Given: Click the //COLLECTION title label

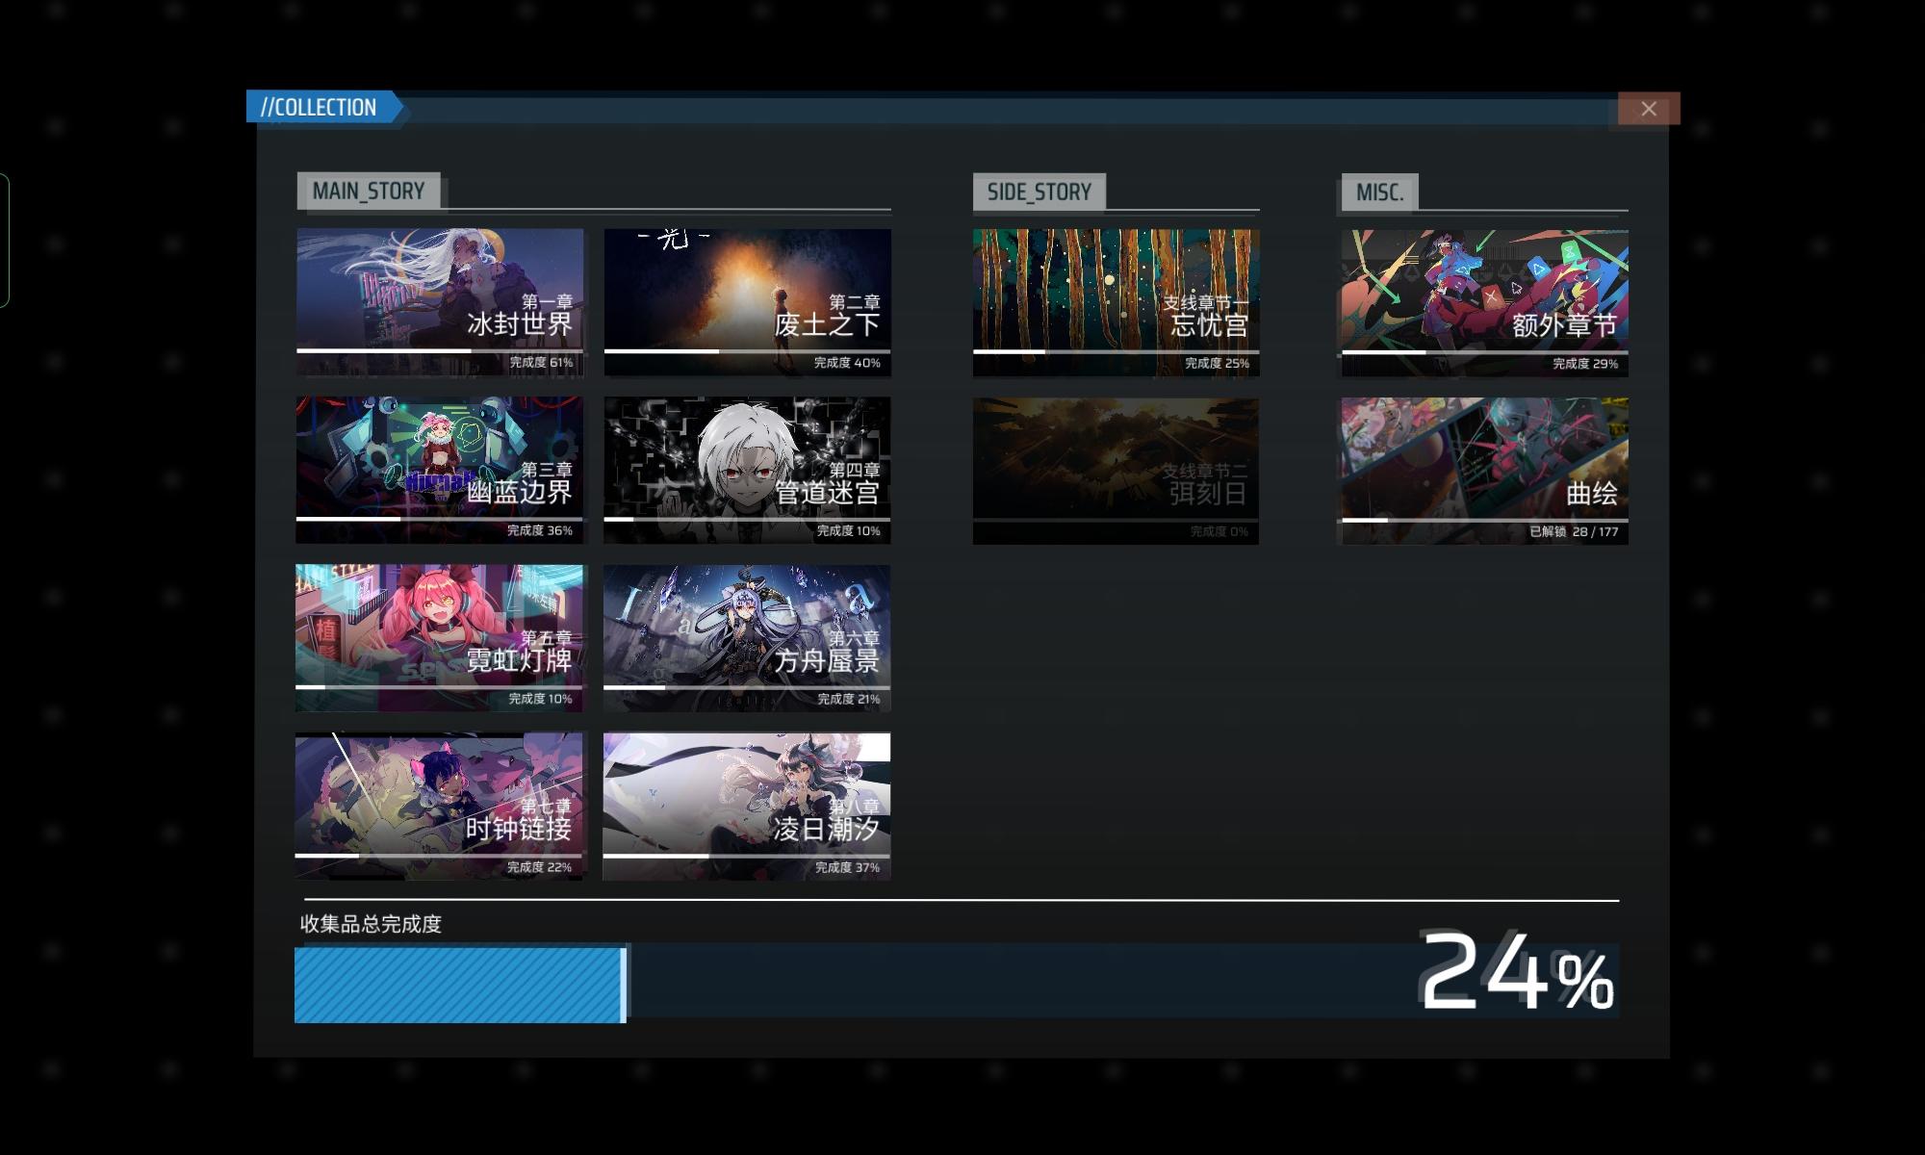Looking at the screenshot, I should point(320,107).
